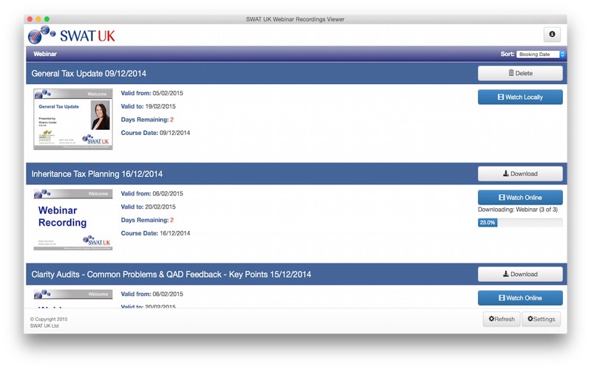
Task: Click 'Valid to: 19/02/2015' text
Action: [x=148, y=106]
